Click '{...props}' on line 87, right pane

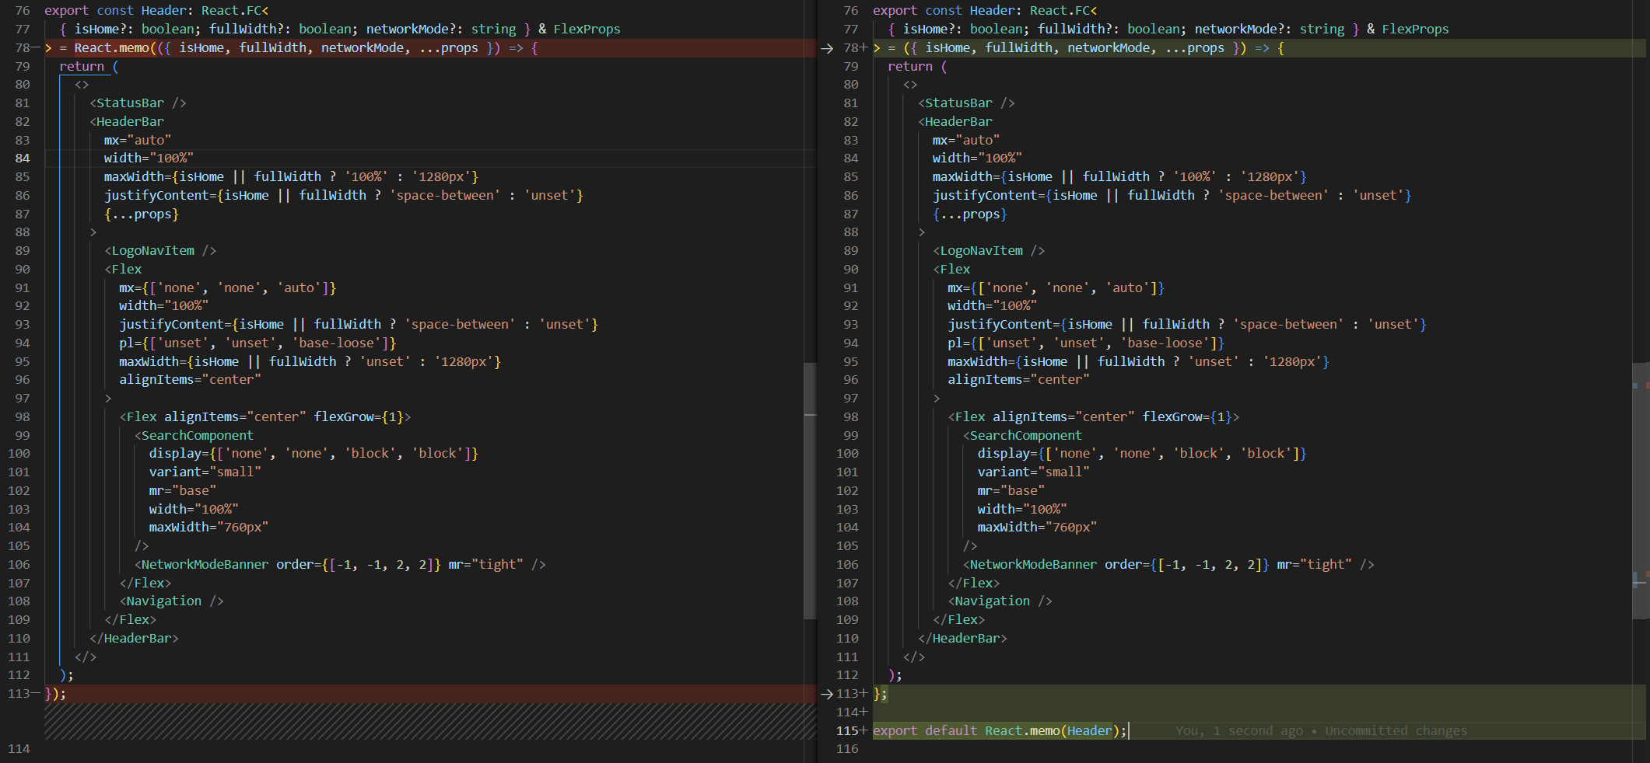970,214
